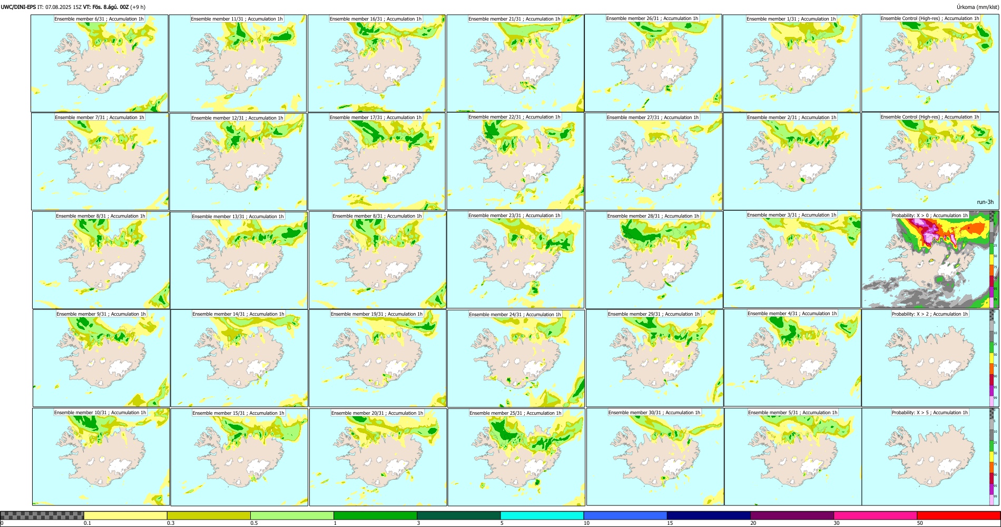This screenshot has height=527, width=1001.
Task: Click the 'Ensemble member 14/31 ; Accumulation 1h' label
Action: click(238, 314)
